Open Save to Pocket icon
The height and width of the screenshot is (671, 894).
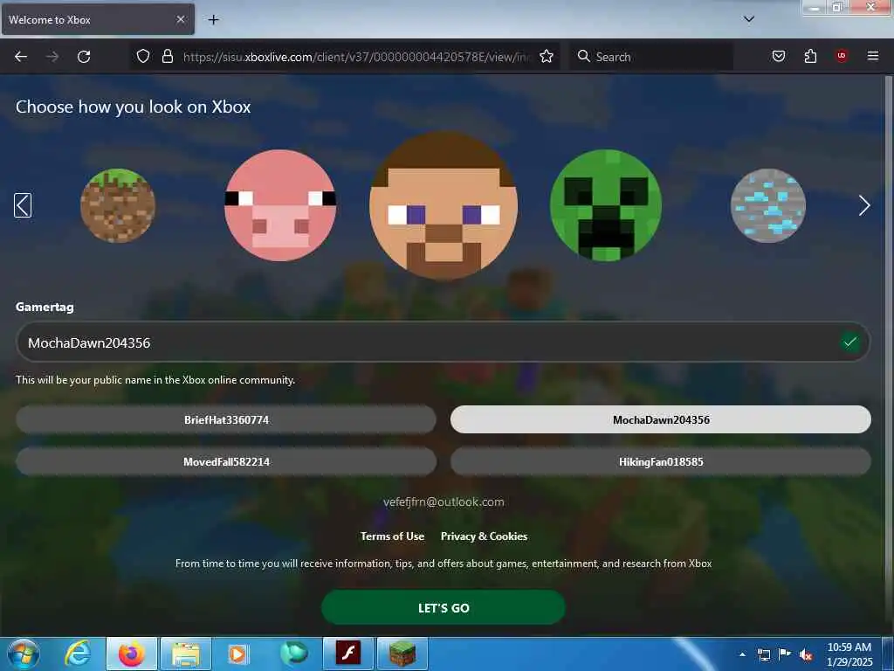(x=778, y=56)
